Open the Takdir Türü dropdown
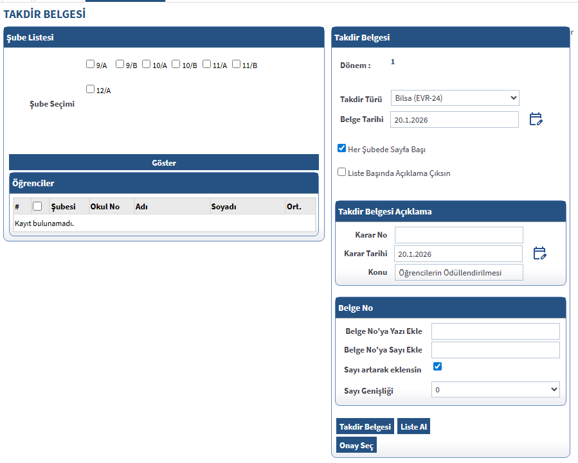578x463 pixels. click(x=455, y=98)
